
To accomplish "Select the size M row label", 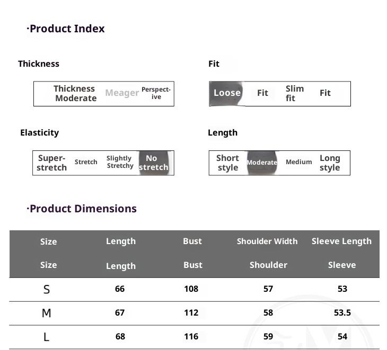I will coord(47,313).
